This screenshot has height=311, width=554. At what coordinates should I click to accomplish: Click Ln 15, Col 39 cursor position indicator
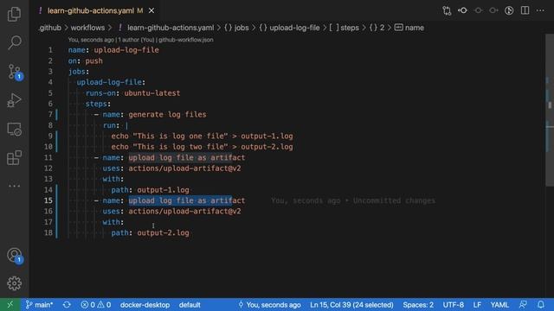click(351, 305)
